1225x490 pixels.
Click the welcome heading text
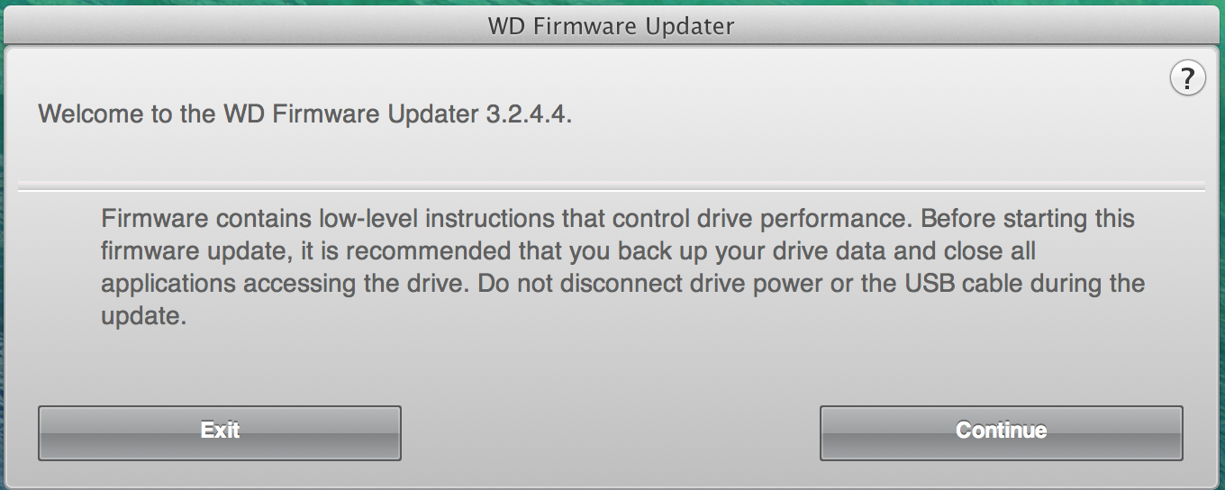click(x=305, y=115)
